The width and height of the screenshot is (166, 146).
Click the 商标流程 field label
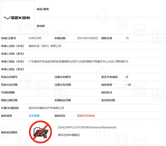pyautogui.click(x=6, y=116)
